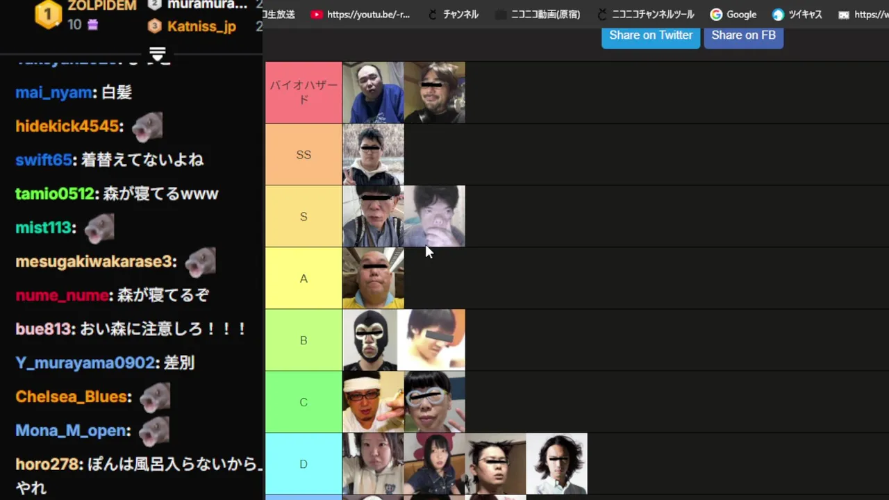Click the long-haired man image in D tier
The image size is (889, 500).
point(556,463)
